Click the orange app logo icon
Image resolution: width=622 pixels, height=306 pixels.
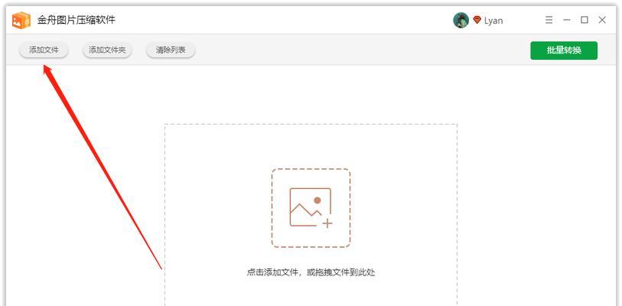pyautogui.click(x=21, y=20)
